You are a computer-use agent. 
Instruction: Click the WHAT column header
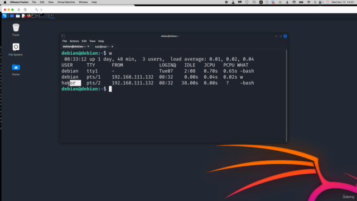click(x=243, y=65)
